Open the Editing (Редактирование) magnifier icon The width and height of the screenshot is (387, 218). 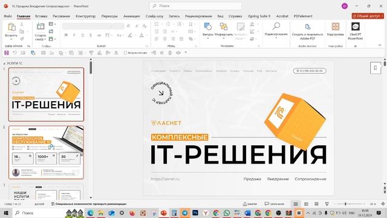(276, 26)
